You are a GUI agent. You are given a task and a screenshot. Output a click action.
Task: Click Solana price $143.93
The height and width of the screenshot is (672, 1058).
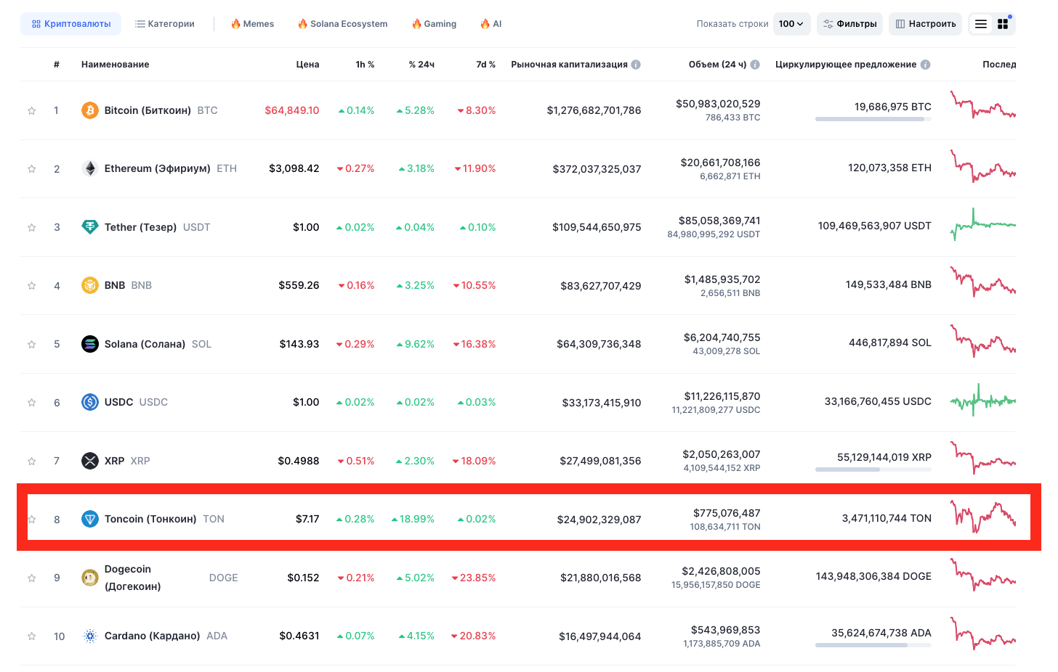click(x=299, y=344)
